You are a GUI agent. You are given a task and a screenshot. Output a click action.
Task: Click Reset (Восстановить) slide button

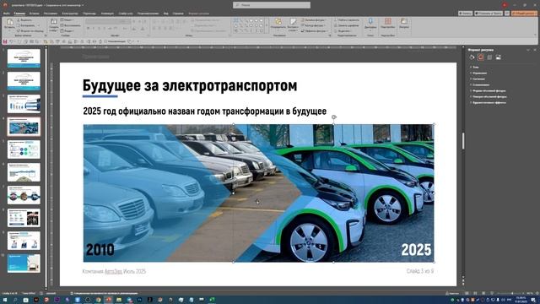point(70,25)
